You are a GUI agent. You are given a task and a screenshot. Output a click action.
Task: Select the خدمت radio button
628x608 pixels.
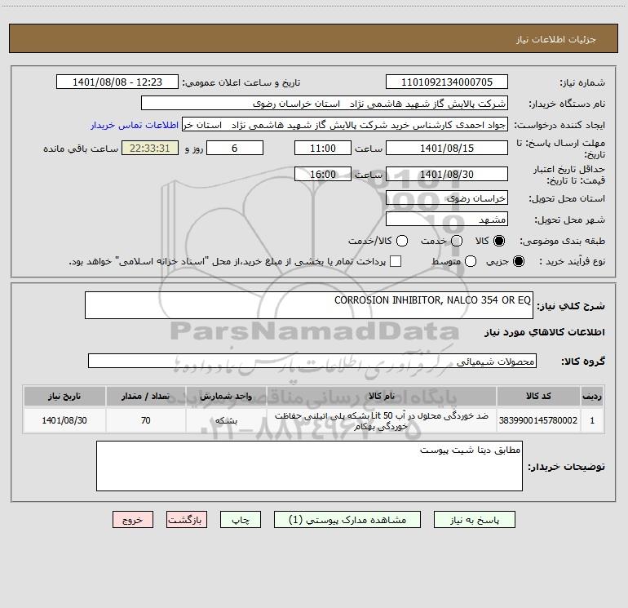tap(457, 241)
